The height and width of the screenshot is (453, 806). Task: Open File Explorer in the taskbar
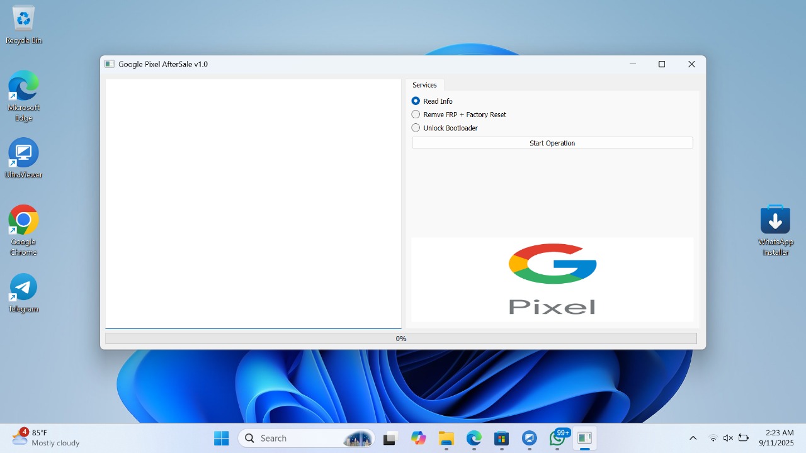coord(446,438)
